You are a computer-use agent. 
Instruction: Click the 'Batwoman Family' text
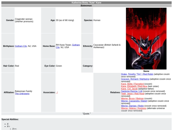[x=23, y=91]
